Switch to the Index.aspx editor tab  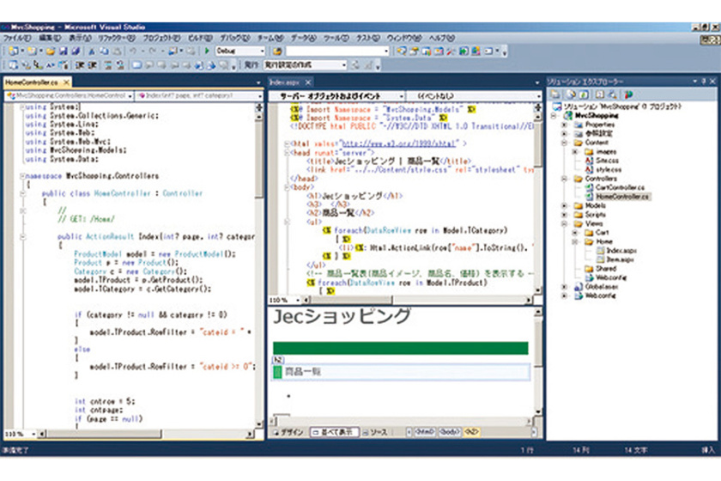point(284,82)
